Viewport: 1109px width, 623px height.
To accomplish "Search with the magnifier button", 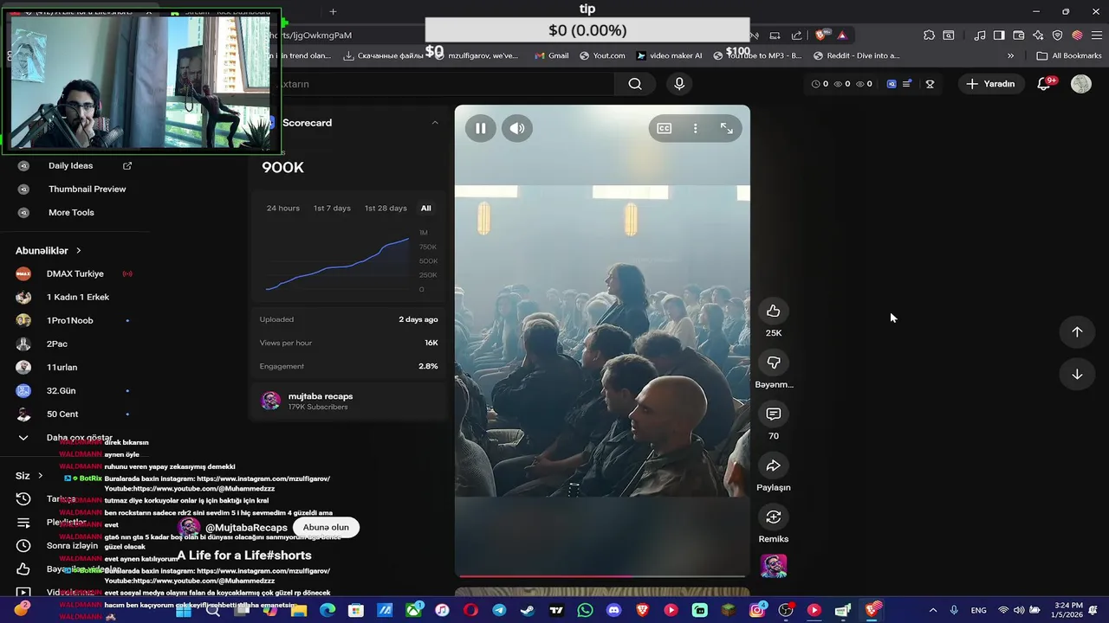I will [635, 84].
